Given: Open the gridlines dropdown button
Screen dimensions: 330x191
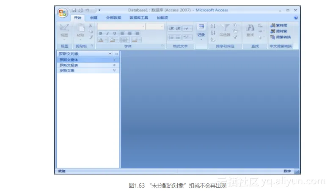Looking at the screenshot, I should tap(125, 40).
